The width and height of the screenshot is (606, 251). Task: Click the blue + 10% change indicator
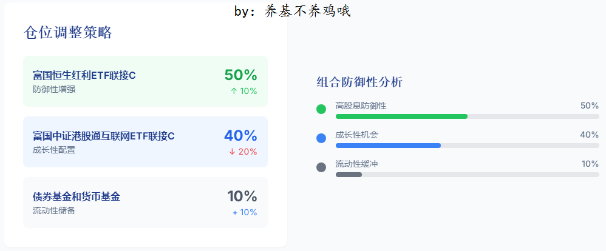click(245, 212)
